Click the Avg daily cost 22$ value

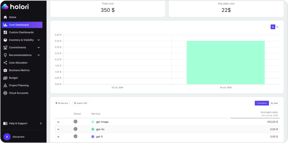point(226,10)
